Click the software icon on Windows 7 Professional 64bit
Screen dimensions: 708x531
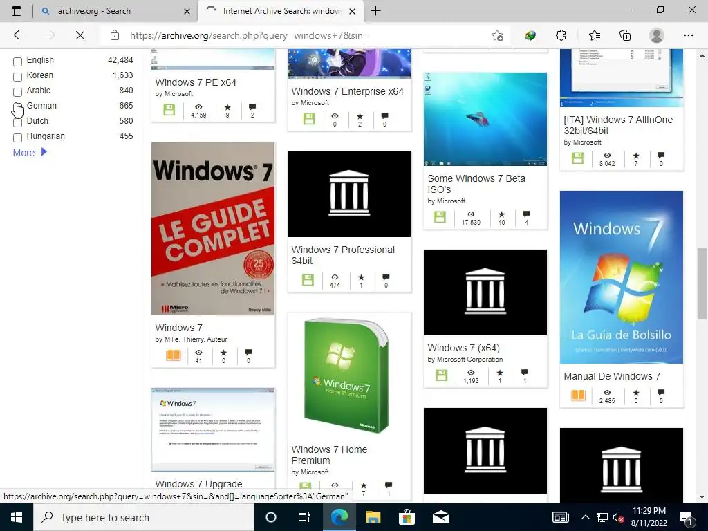coord(308,279)
